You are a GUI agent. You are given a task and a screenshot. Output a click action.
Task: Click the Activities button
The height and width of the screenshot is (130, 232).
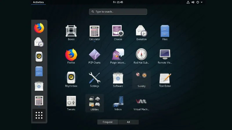38,2
